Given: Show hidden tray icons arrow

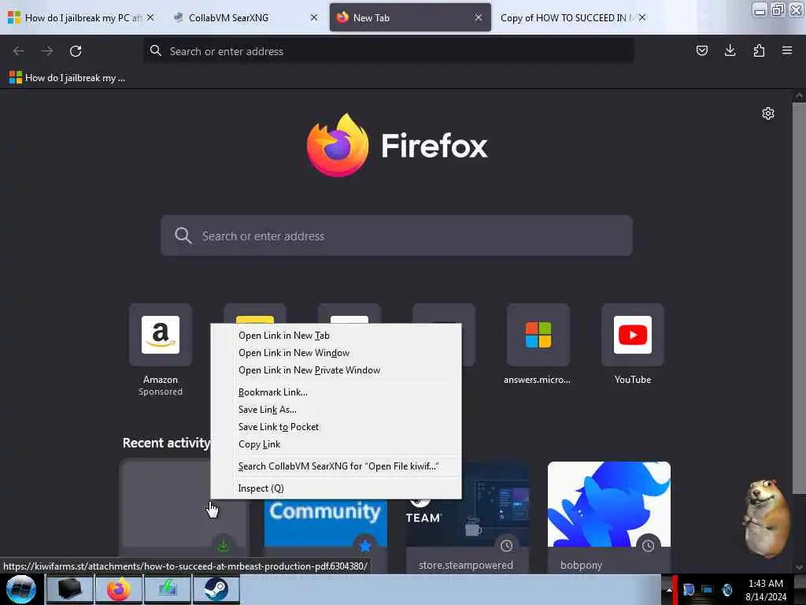Looking at the screenshot, I should pos(668,589).
